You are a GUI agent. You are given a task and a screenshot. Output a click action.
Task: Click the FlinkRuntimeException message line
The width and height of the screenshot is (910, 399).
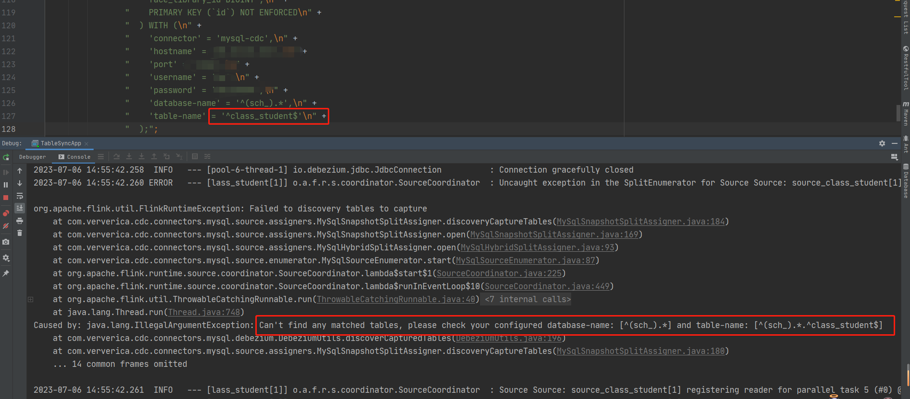tap(230, 209)
